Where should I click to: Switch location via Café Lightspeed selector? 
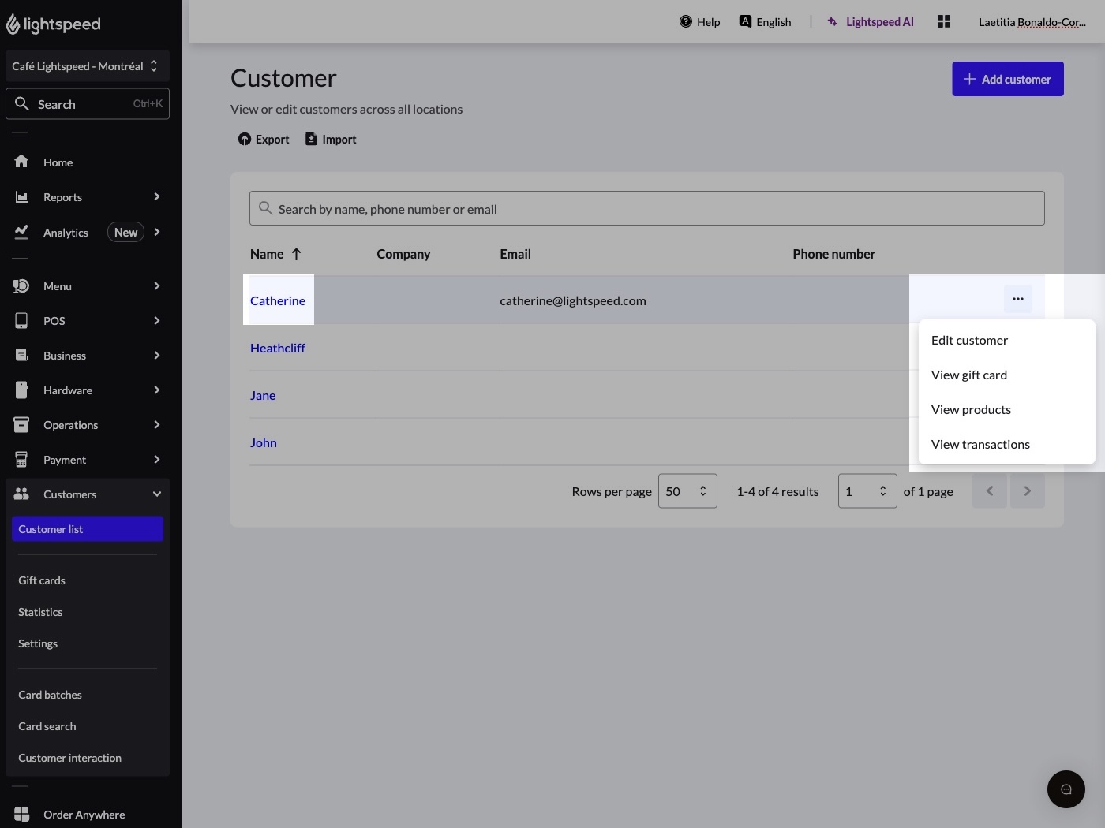87,66
